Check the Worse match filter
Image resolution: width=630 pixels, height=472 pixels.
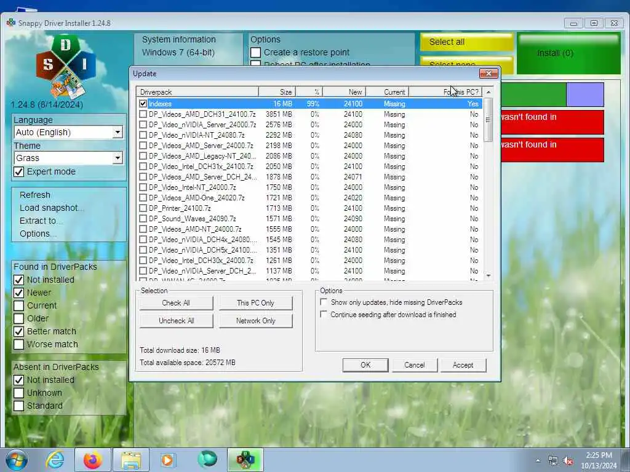click(x=19, y=344)
